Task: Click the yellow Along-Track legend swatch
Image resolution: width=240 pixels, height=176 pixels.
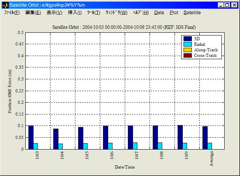Action: coord(187,50)
